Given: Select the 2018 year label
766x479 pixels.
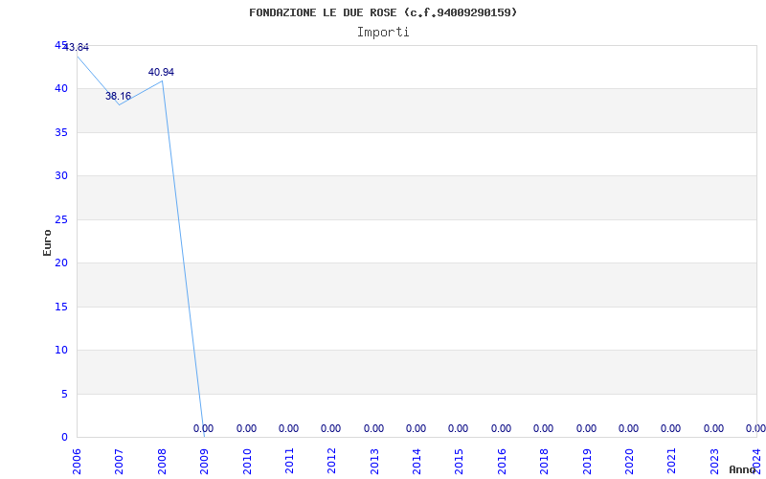Looking at the screenshot, I should (544, 461).
